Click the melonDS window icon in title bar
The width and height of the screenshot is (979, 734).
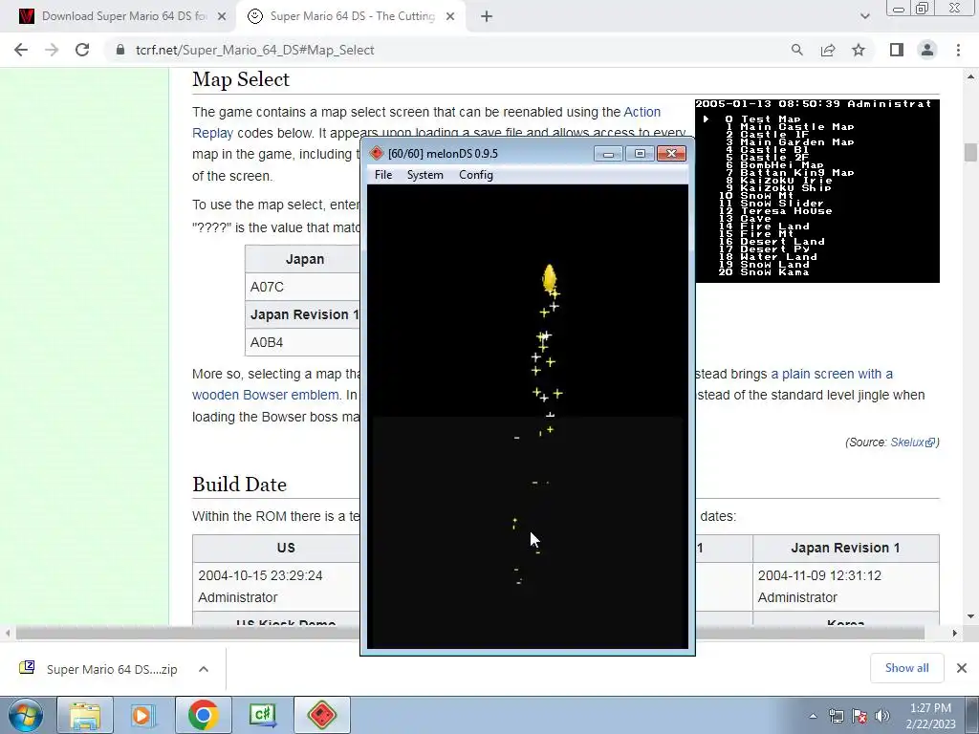tap(377, 154)
